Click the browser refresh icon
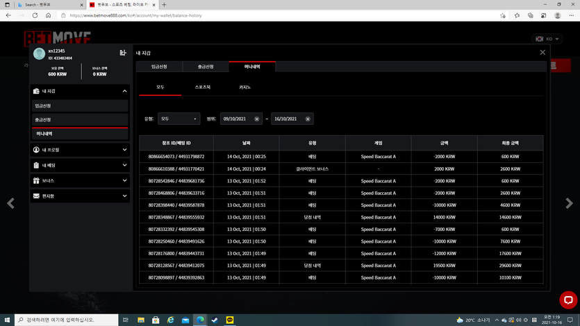The height and width of the screenshot is (326, 580). [35, 15]
